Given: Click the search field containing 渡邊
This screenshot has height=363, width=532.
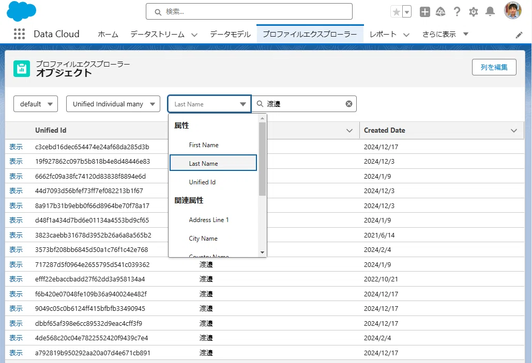Looking at the screenshot, I should (304, 104).
